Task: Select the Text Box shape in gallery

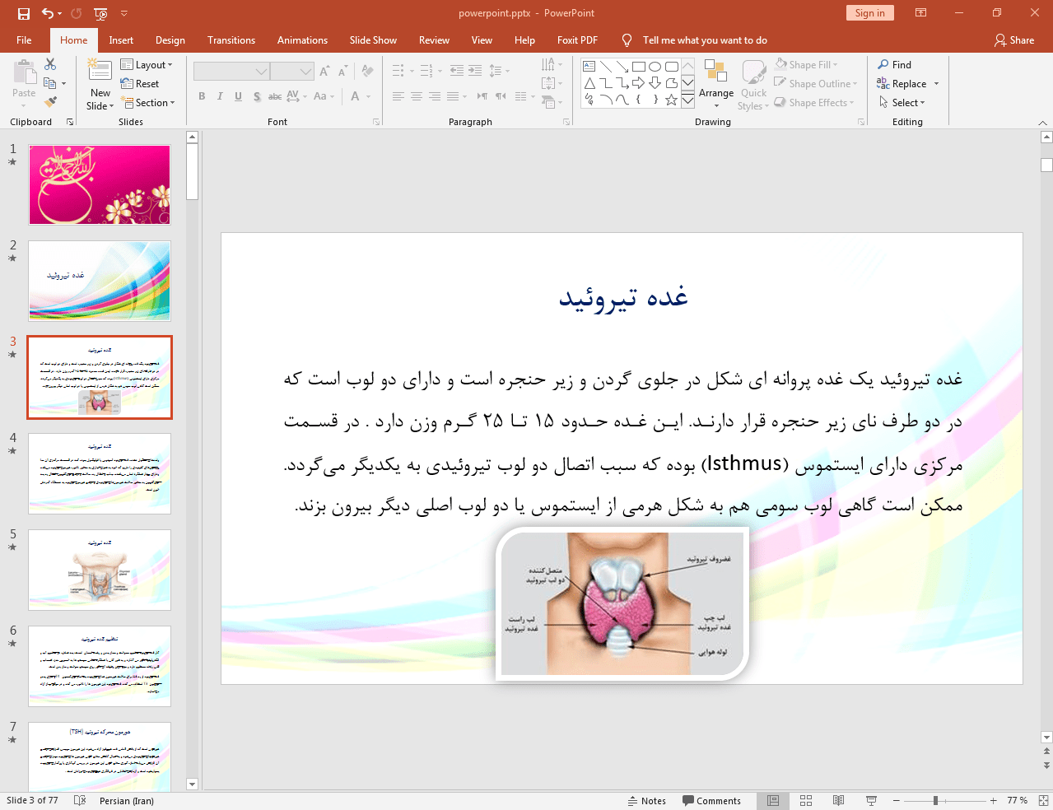Action: [589, 67]
